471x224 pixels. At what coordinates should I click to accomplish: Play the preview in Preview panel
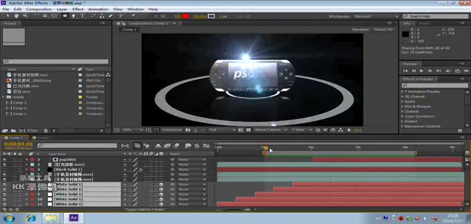pos(422,71)
